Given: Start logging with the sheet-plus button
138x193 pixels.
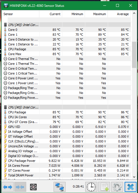Looking at the screenshot, I should (104, 187).
